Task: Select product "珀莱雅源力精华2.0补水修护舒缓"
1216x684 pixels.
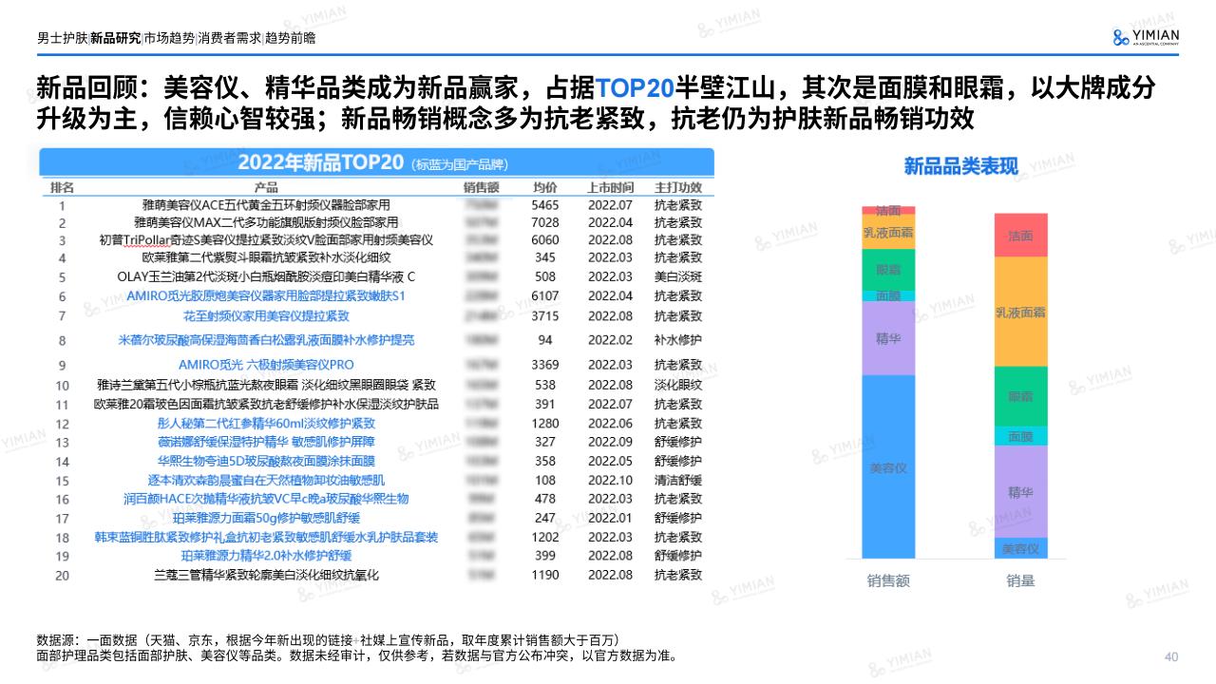Action: click(x=267, y=555)
